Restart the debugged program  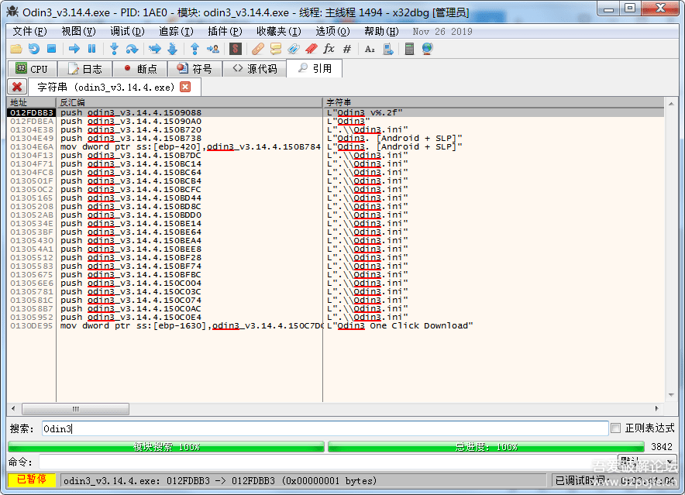(33, 49)
